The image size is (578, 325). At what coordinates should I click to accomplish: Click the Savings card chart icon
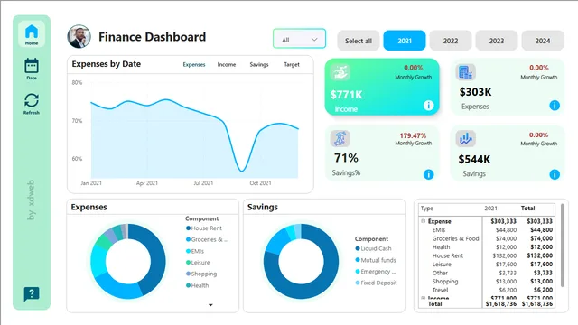pos(466,138)
